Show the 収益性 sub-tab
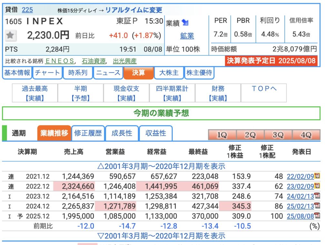This screenshot has width=330, height=245. tap(156, 133)
